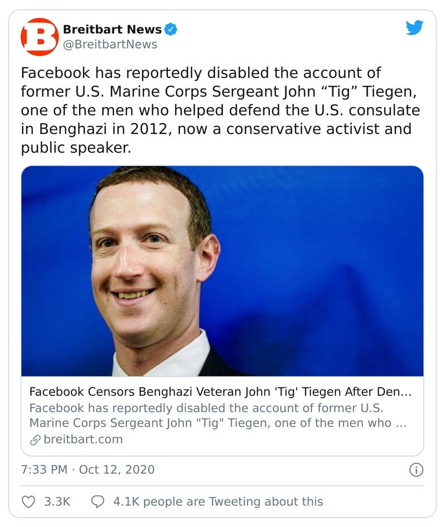Visit the breitbart.com domain link
Screen dimensions: 446x527
(x=83, y=439)
